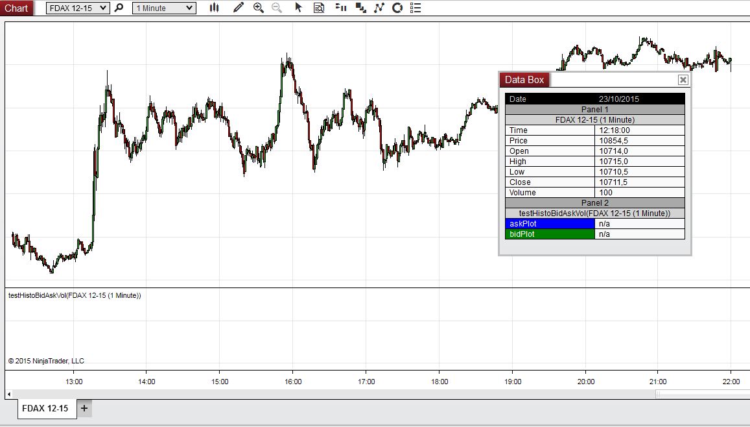This screenshot has height=427, width=750.
Task: Select the FDAX 12-15 chart tab
Action: coord(45,408)
